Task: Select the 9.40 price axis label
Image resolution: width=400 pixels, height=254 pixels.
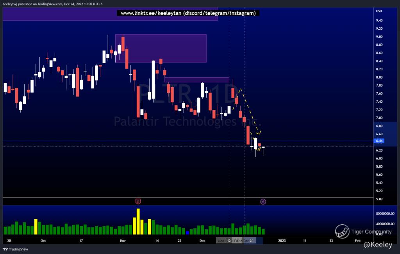Action: (x=379, y=20)
